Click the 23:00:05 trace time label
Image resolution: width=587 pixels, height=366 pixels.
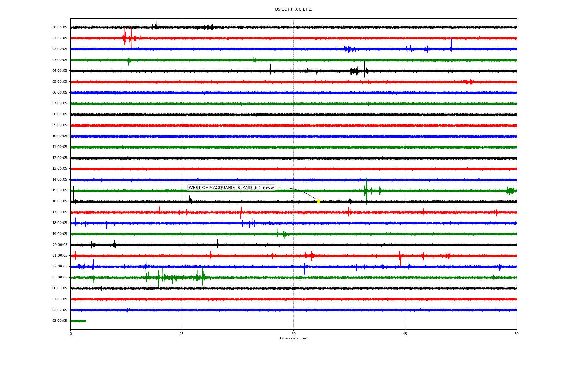[x=60, y=278]
